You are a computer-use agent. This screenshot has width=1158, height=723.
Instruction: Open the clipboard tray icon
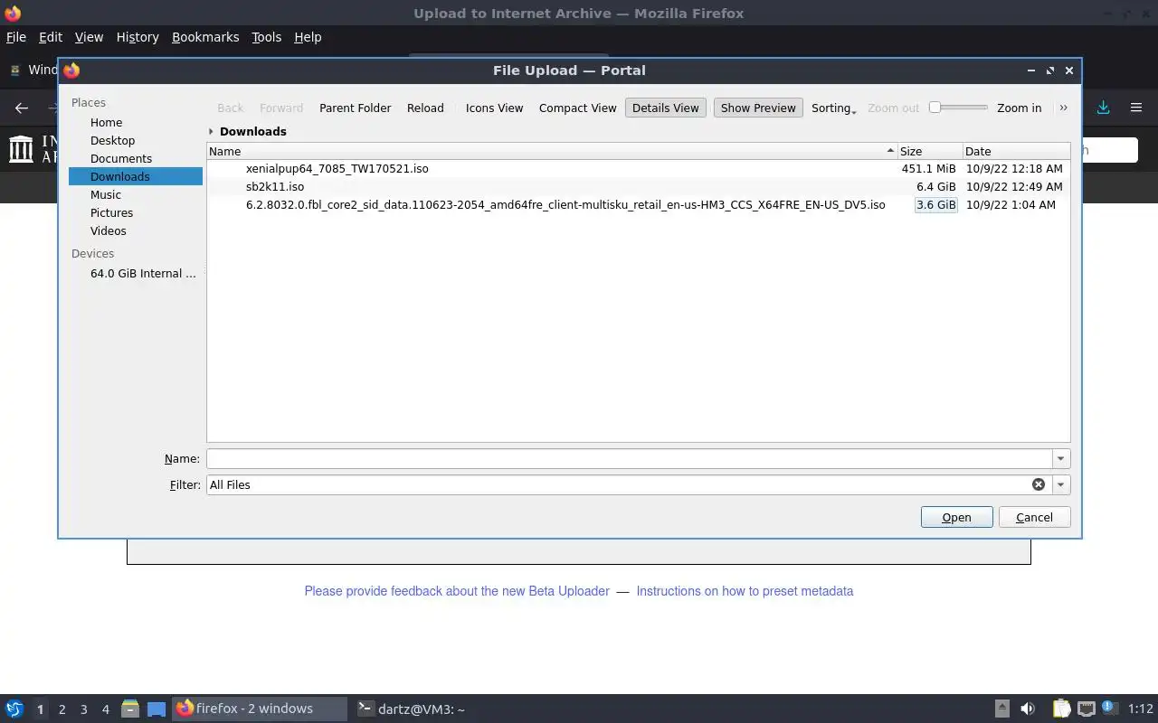click(x=1061, y=709)
